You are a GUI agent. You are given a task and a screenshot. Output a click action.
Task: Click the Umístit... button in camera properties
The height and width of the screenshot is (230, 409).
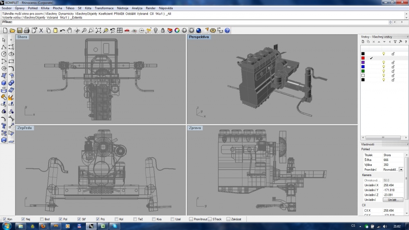point(393,200)
